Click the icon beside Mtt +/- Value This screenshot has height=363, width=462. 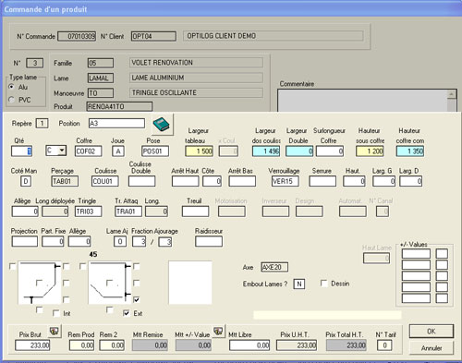tap(219, 331)
